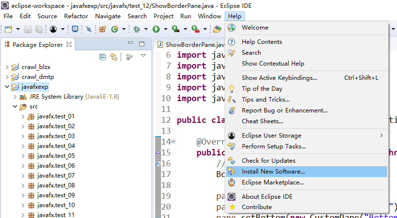Viewport: 397px width, 218px height.
Task: Open the Run menu
Action: (x=186, y=16)
